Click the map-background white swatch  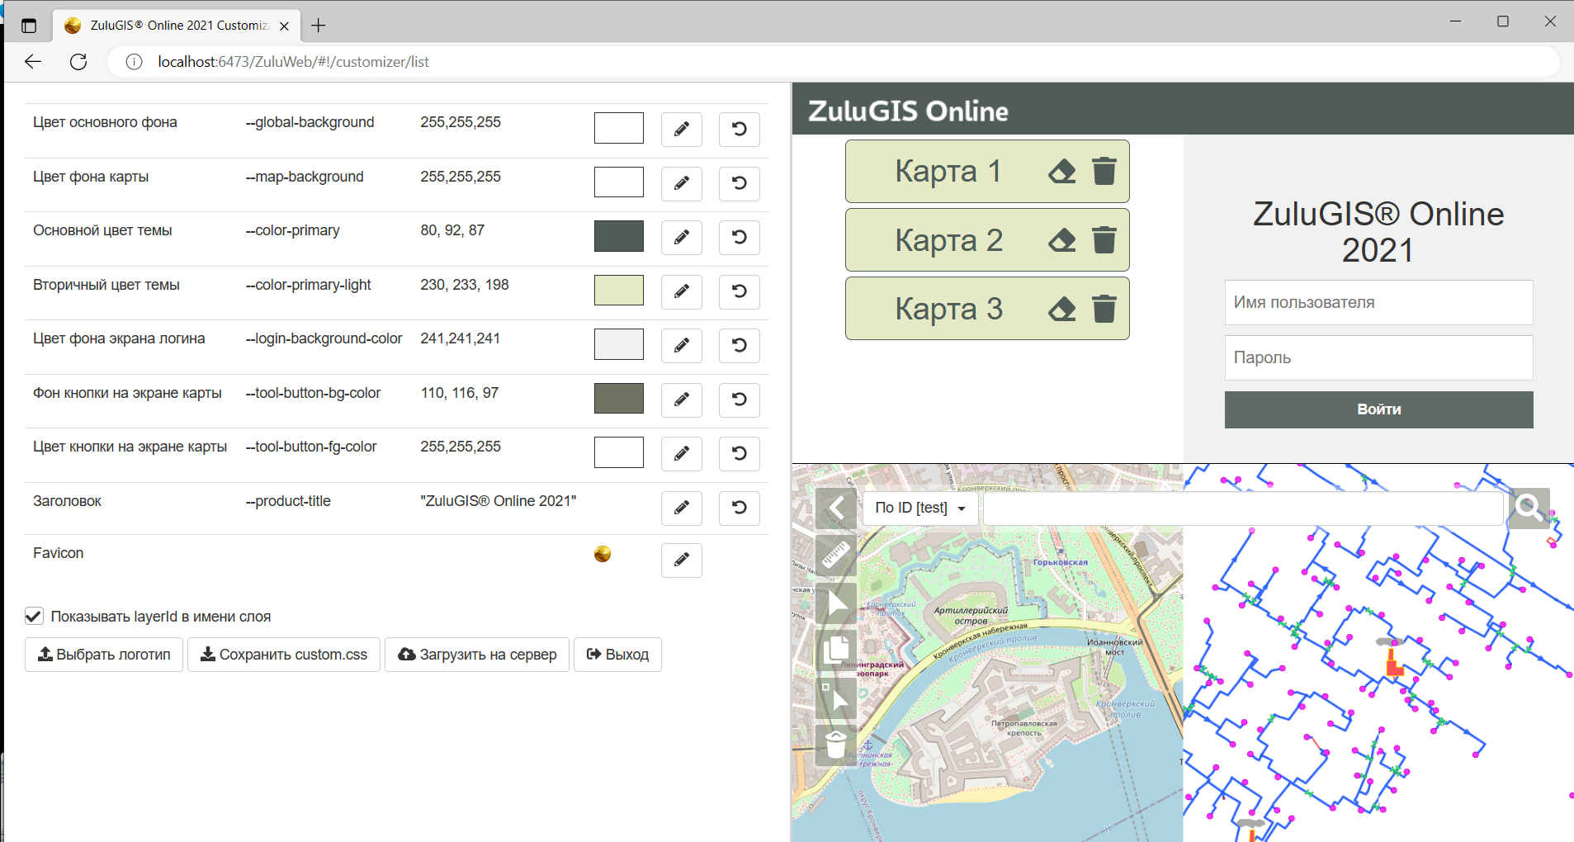[619, 182]
